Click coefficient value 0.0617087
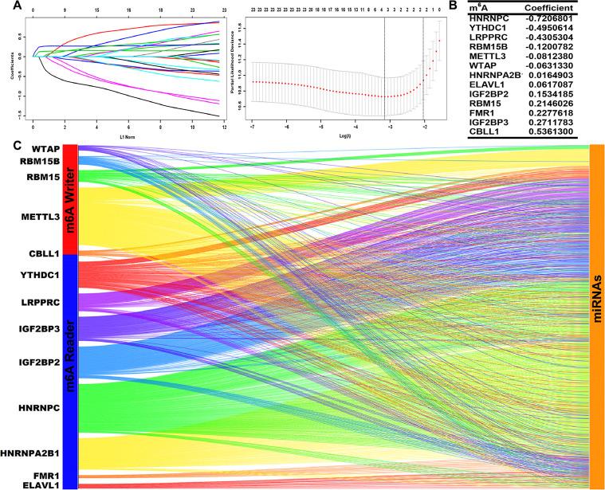 pos(551,84)
